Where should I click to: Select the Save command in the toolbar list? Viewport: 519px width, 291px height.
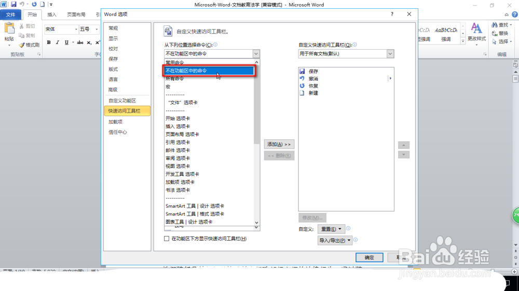[x=346, y=71]
